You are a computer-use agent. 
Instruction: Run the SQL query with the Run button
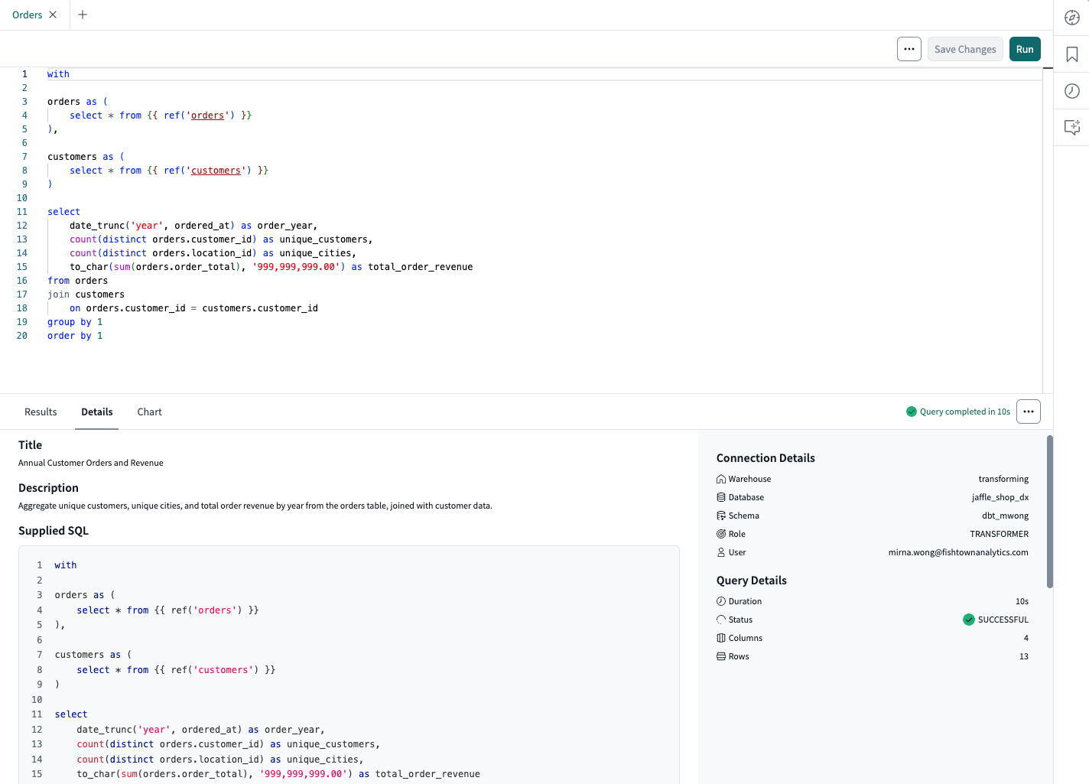(1025, 48)
